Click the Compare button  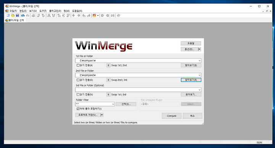(171, 116)
